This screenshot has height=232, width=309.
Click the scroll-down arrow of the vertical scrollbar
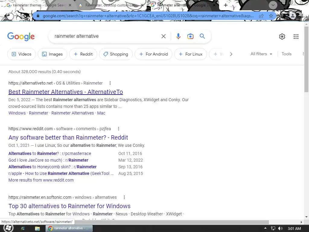tap(306, 217)
